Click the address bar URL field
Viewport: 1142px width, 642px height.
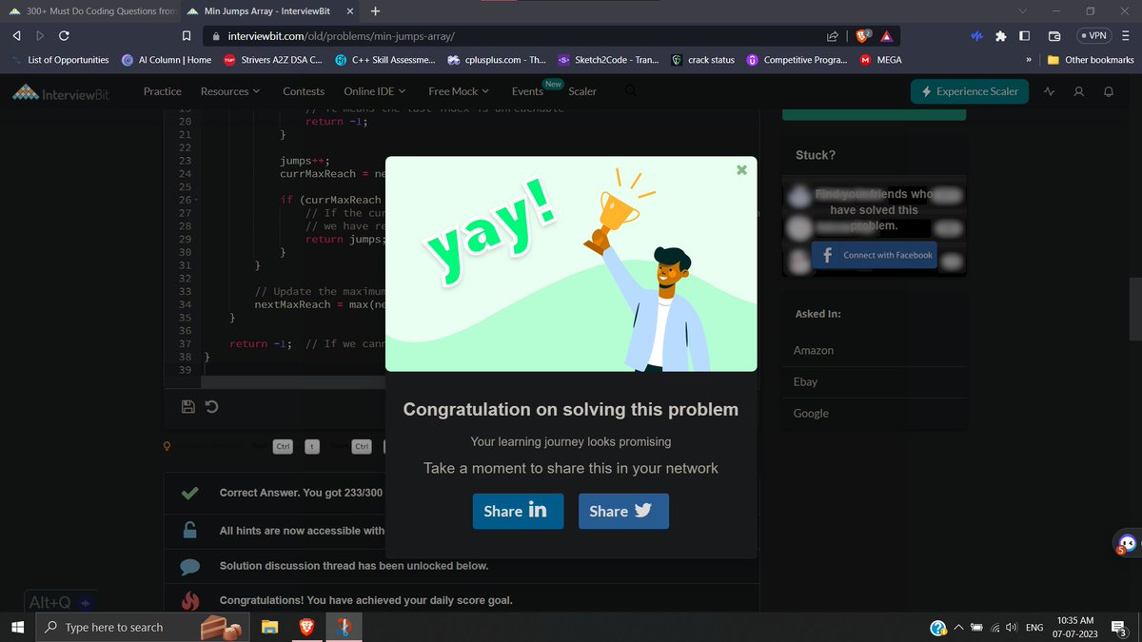coord(514,36)
